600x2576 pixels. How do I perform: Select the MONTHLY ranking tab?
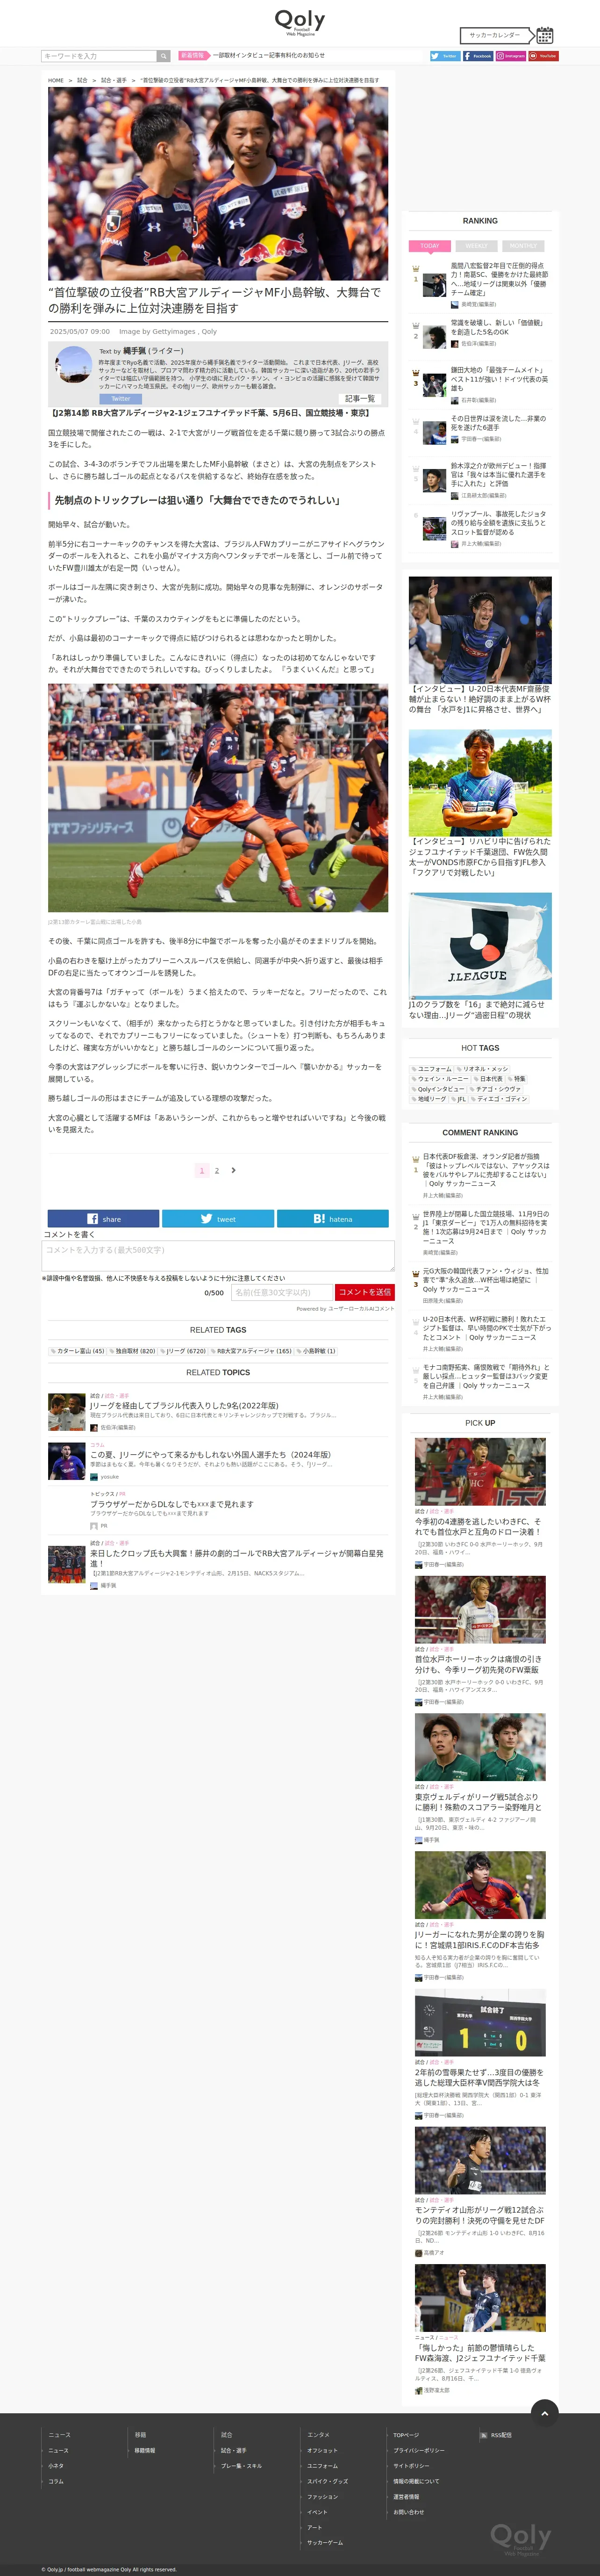point(523,245)
